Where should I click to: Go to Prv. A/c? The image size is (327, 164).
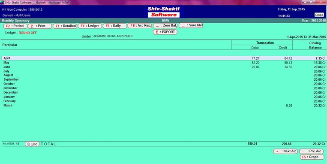coord(312,151)
